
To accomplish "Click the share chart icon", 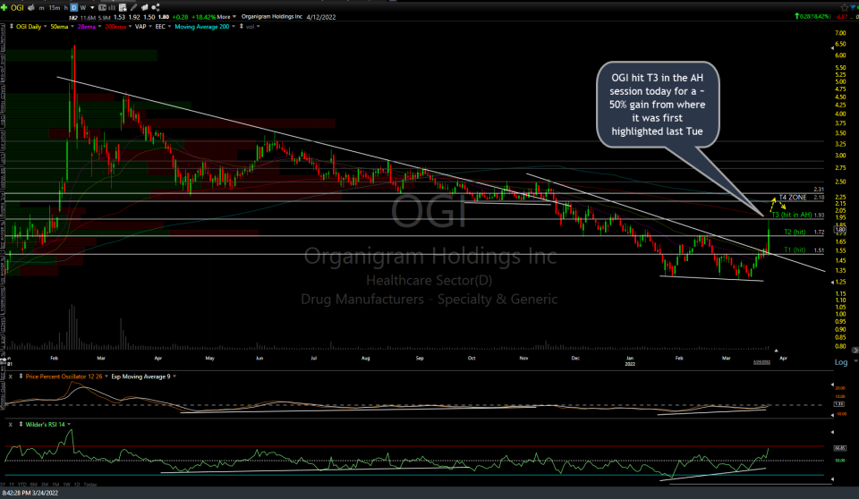I will (156, 8).
